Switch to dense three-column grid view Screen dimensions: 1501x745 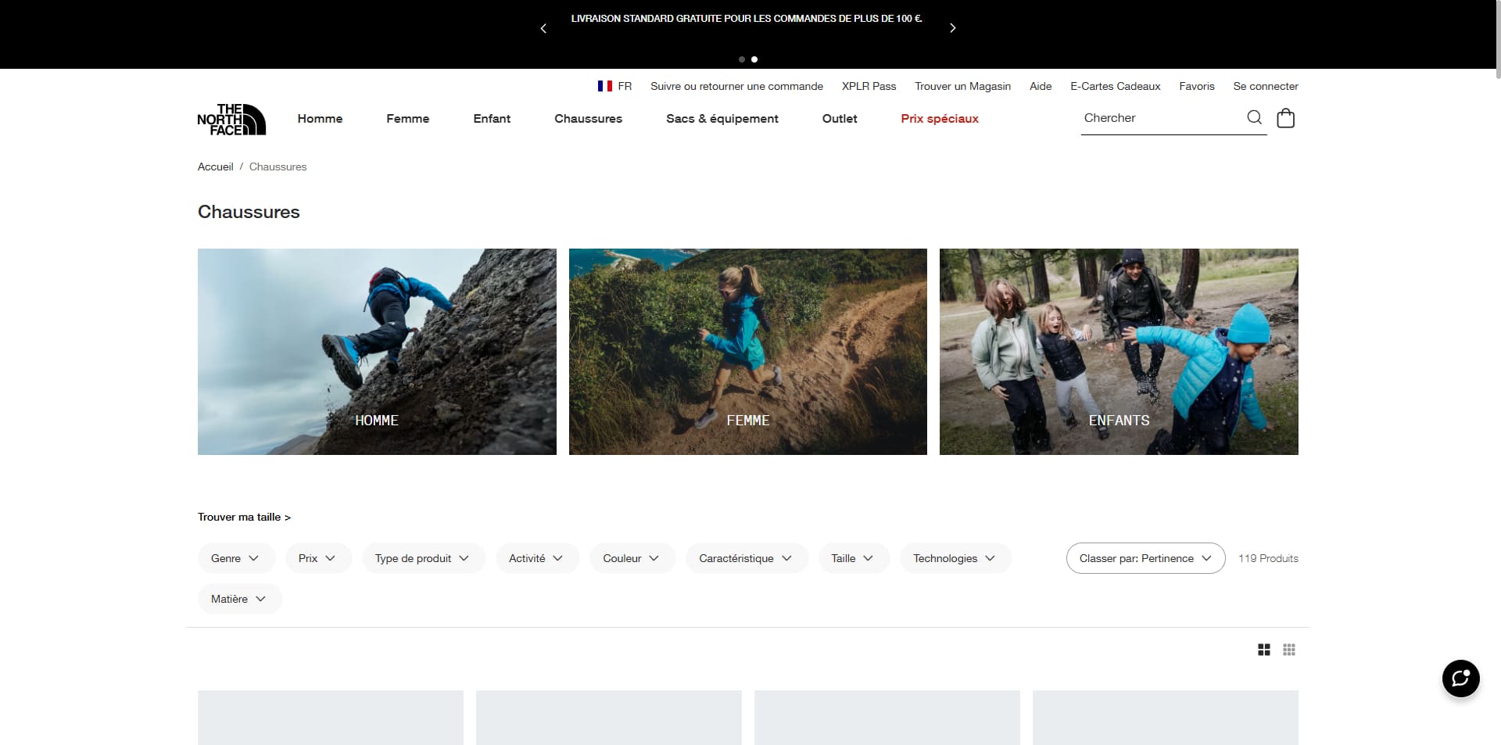tap(1289, 650)
